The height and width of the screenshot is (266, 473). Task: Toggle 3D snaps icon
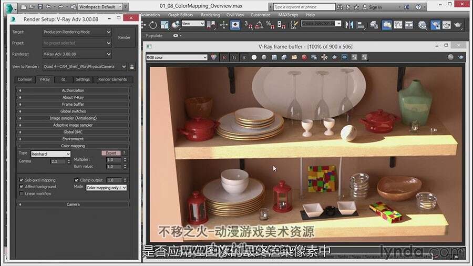[x=248, y=25]
